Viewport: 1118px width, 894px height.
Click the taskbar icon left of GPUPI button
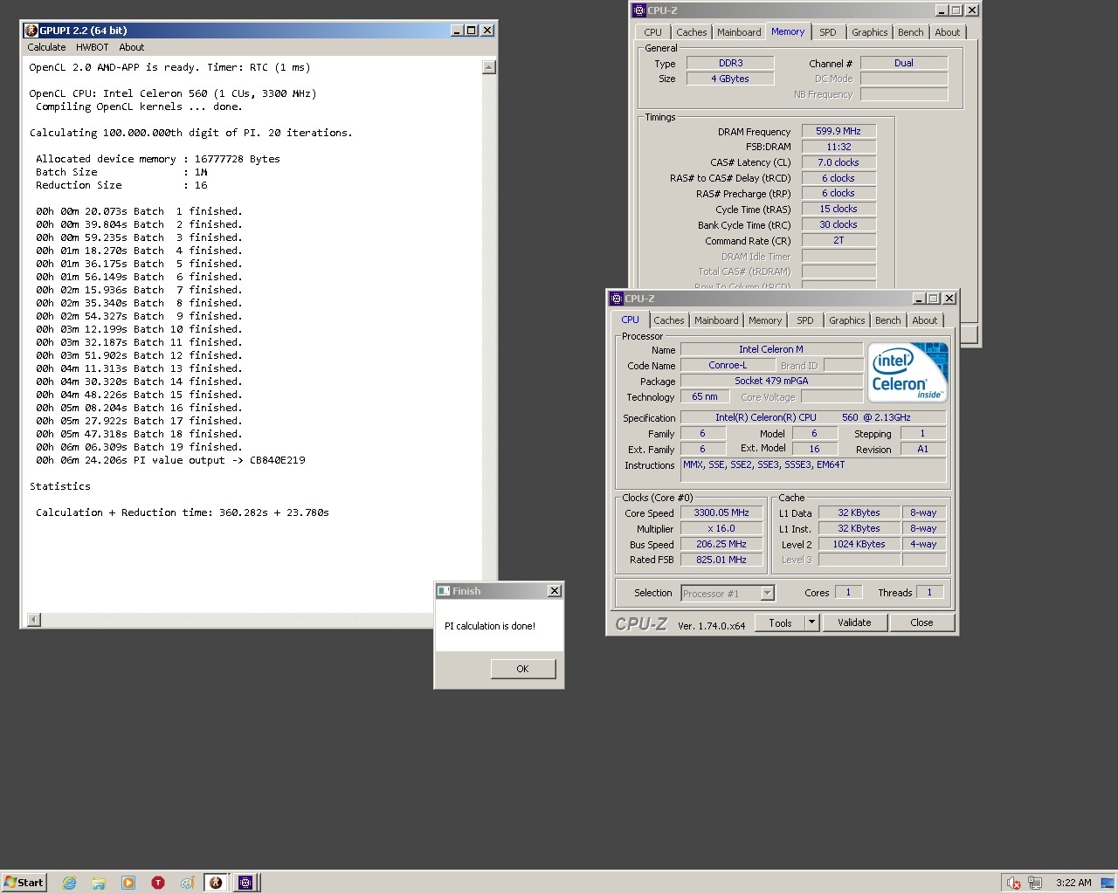(x=187, y=883)
